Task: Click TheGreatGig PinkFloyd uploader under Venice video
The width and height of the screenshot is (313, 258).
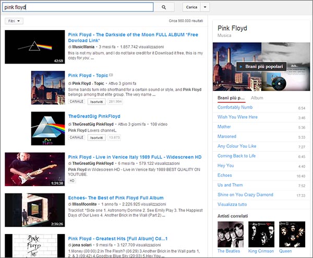Action: [x=93, y=163]
